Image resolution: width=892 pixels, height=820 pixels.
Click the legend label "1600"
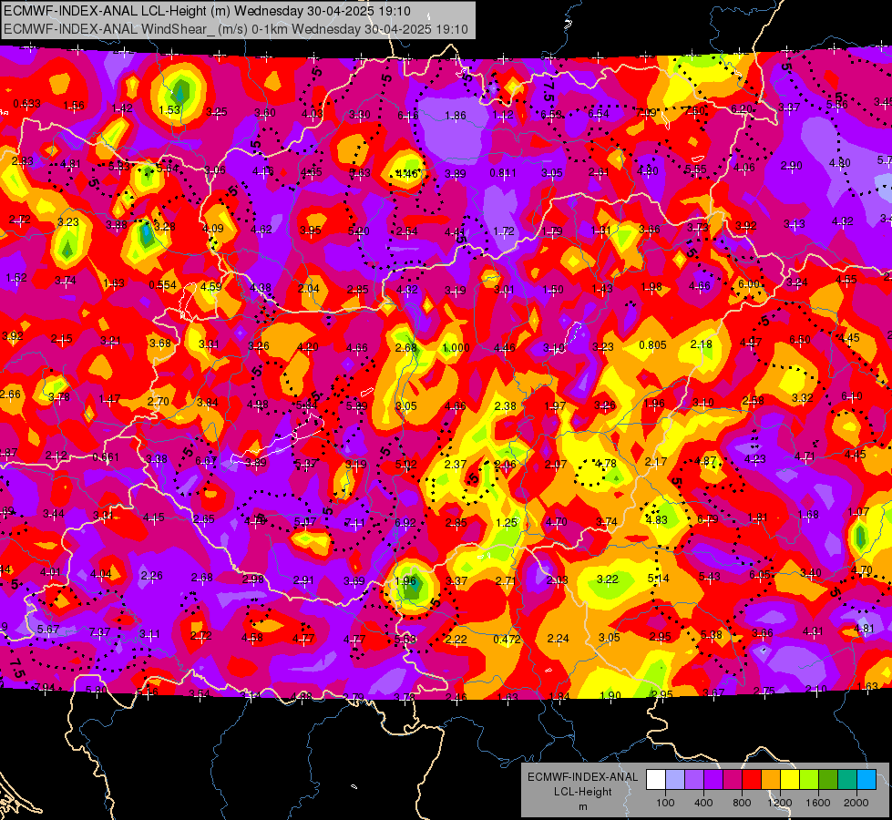(x=817, y=803)
